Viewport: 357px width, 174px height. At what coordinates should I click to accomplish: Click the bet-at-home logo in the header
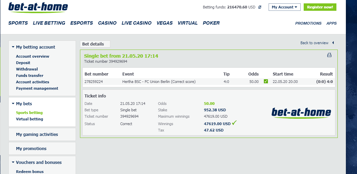38,7
